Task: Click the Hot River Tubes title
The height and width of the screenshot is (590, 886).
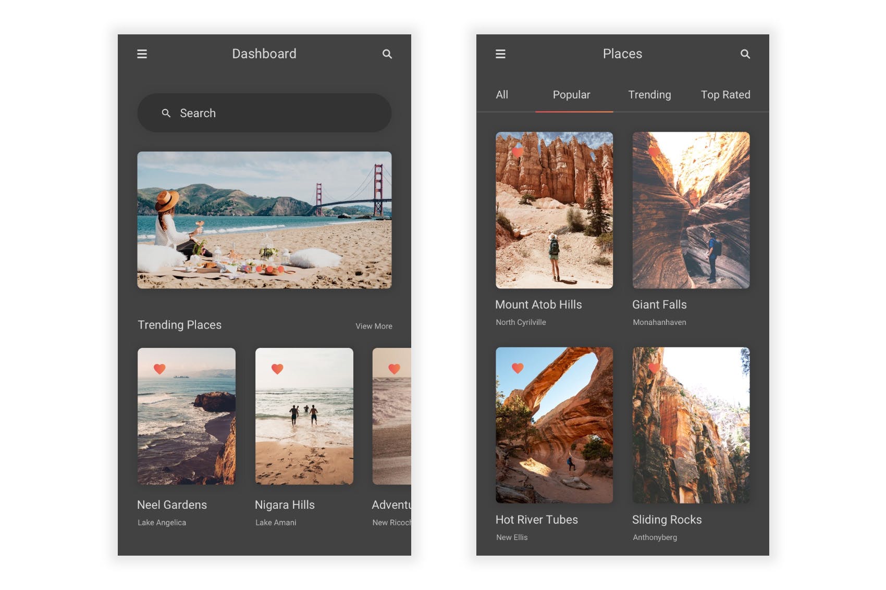Action: pos(536,520)
